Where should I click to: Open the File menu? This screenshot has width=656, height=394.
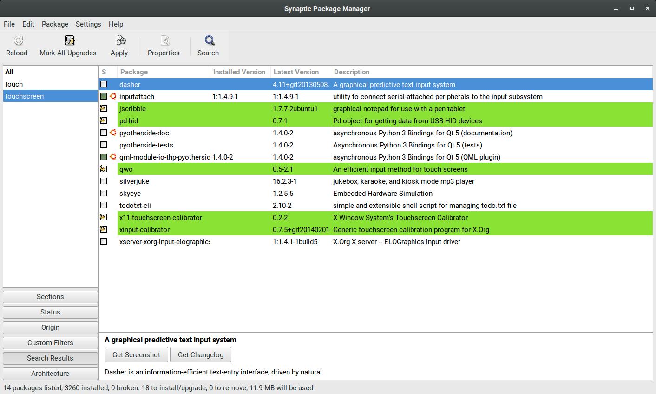point(9,24)
